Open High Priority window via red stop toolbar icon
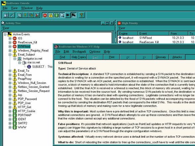Image resolution: width=195 pixels, height=146 pixels. tap(45, 15)
